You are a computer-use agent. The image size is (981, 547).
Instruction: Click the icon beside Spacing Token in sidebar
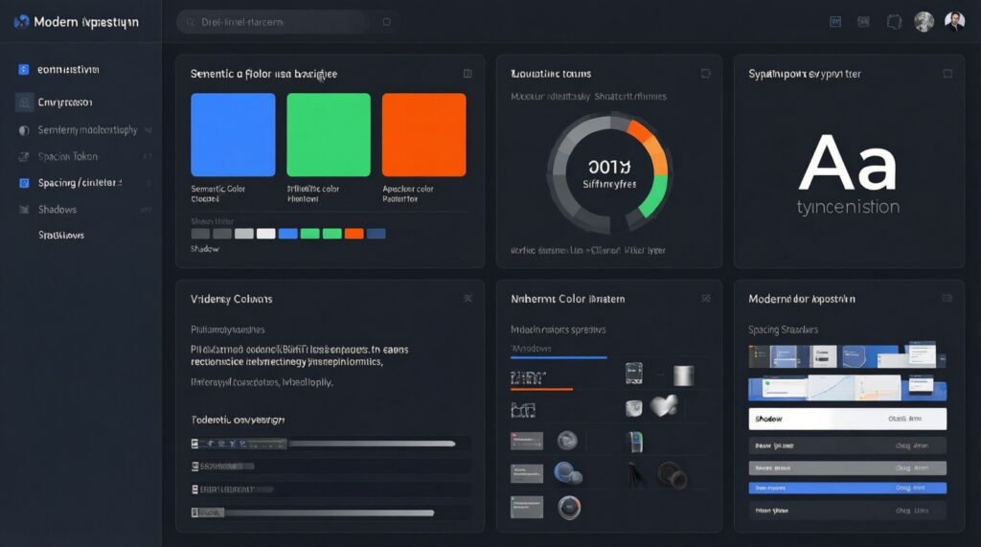pos(24,156)
